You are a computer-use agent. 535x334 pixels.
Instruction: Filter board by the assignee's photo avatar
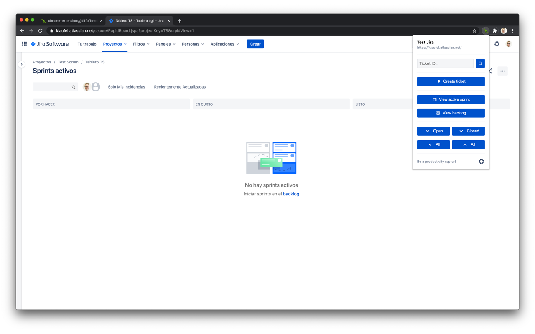(x=87, y=87)
